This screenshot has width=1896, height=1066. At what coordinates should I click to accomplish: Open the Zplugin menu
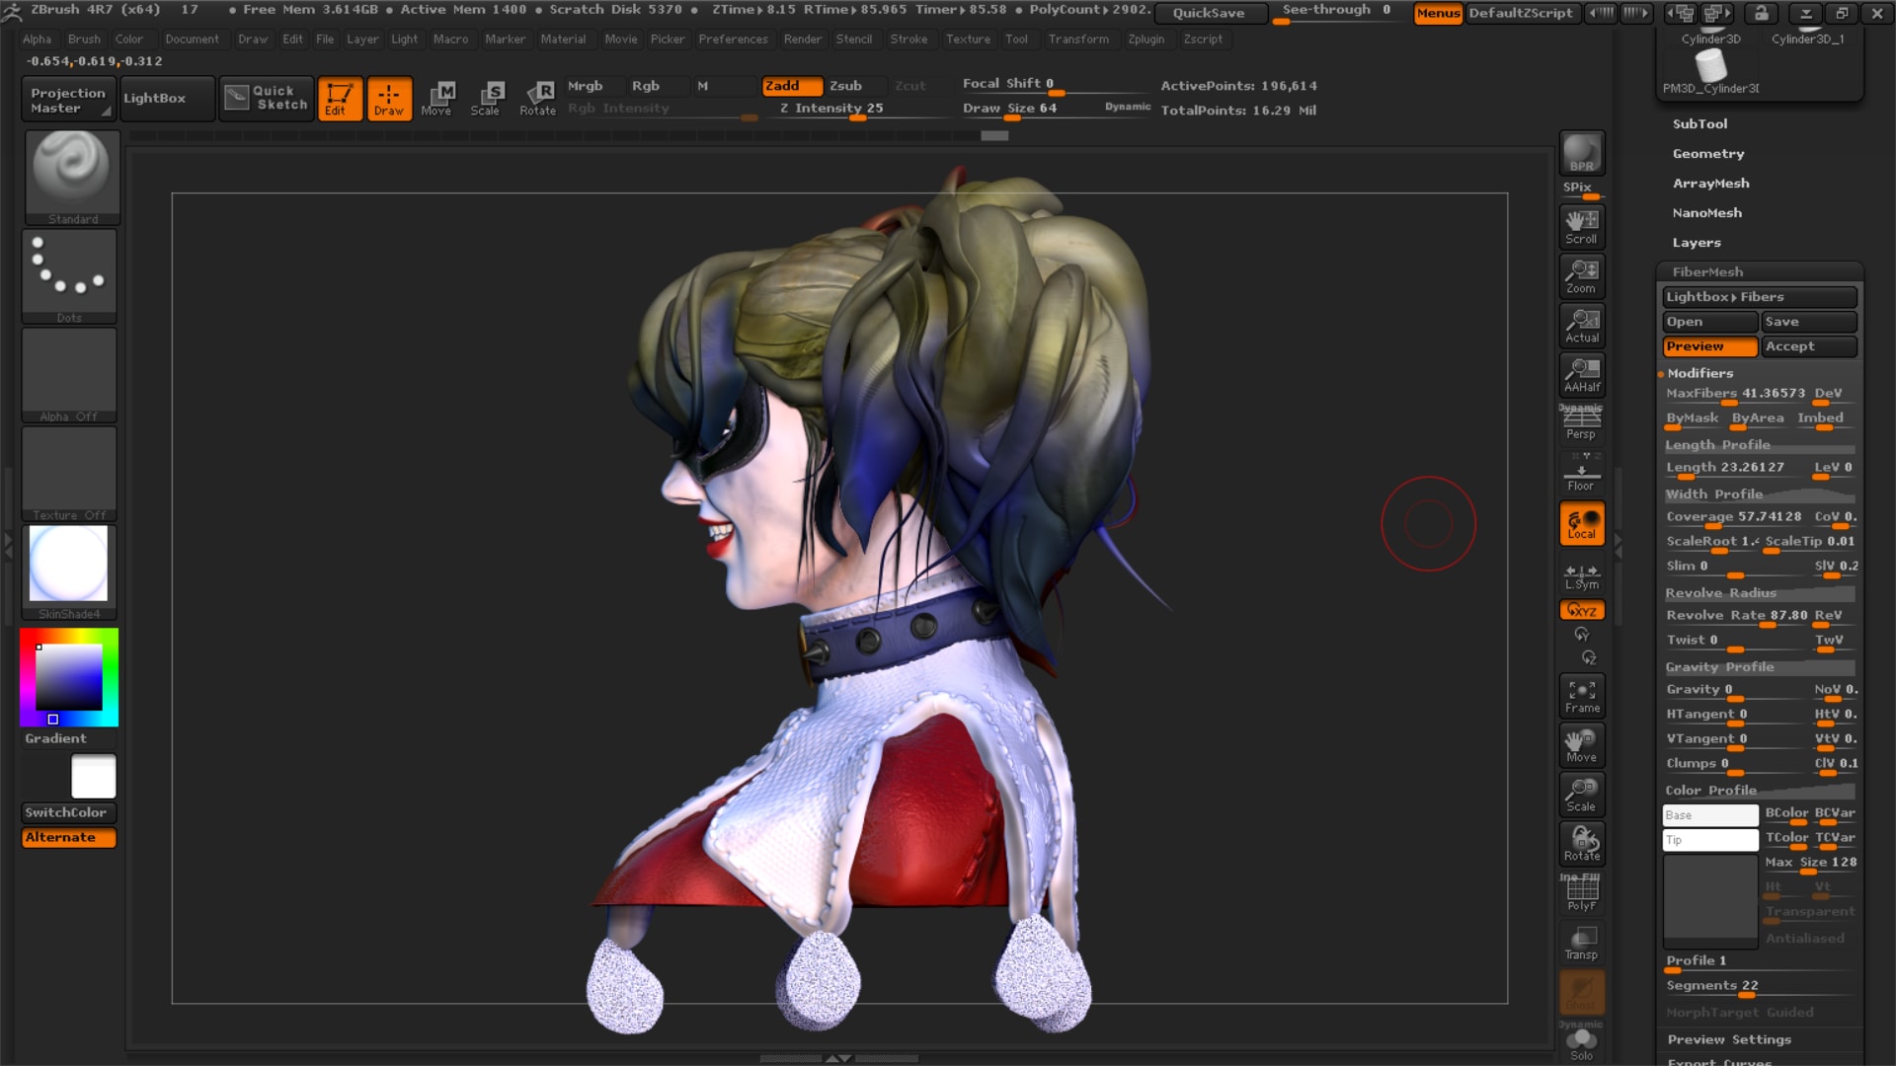(1145, 39)
